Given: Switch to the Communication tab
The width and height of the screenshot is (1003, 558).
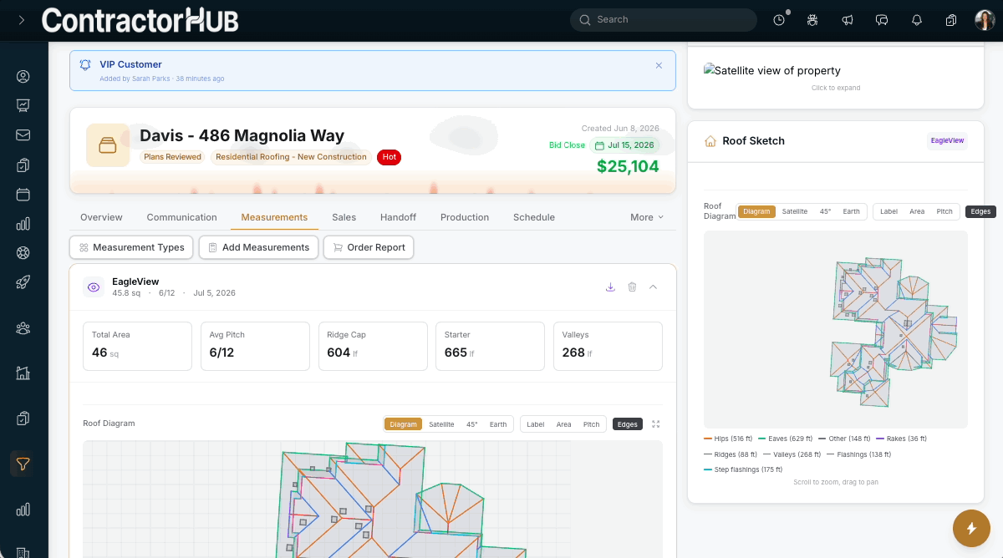Looking at the screenshot, I should coord(181,217).
